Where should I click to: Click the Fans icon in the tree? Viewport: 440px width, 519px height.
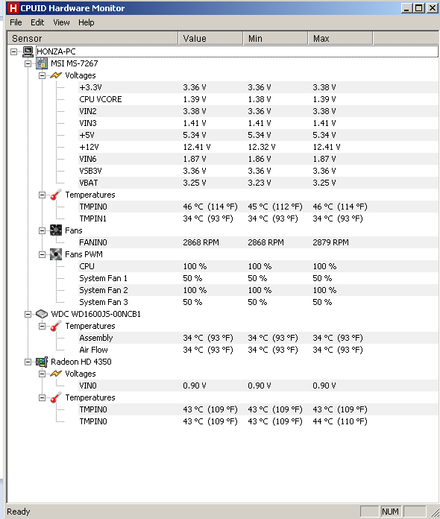(x=56, y=230)
